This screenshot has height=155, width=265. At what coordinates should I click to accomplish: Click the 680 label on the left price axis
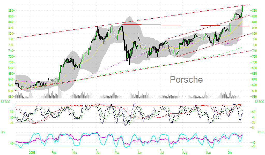(10, 68)
